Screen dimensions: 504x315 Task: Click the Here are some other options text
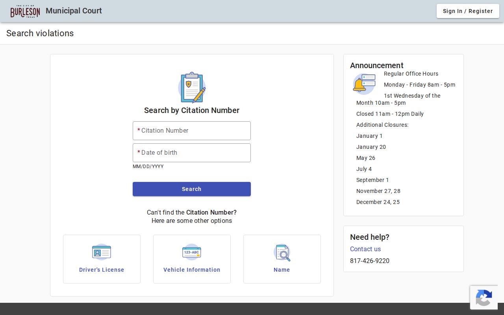[x=192, y=220]
